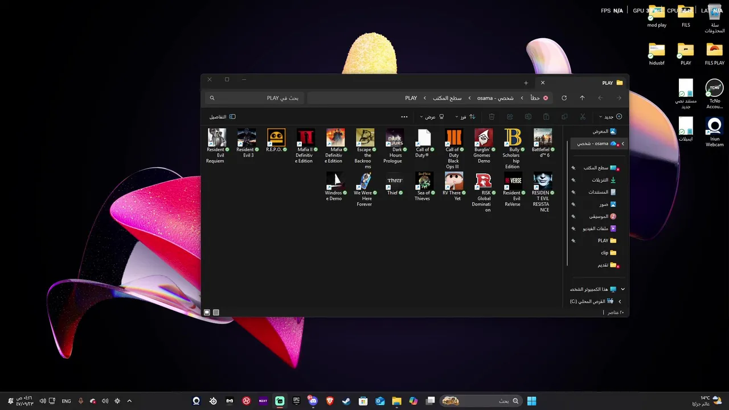729x410 pixels.
Task: Click the greyed-out cut scissors icon
Action: point(583,117)
